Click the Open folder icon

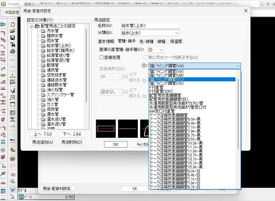[13, 31]
